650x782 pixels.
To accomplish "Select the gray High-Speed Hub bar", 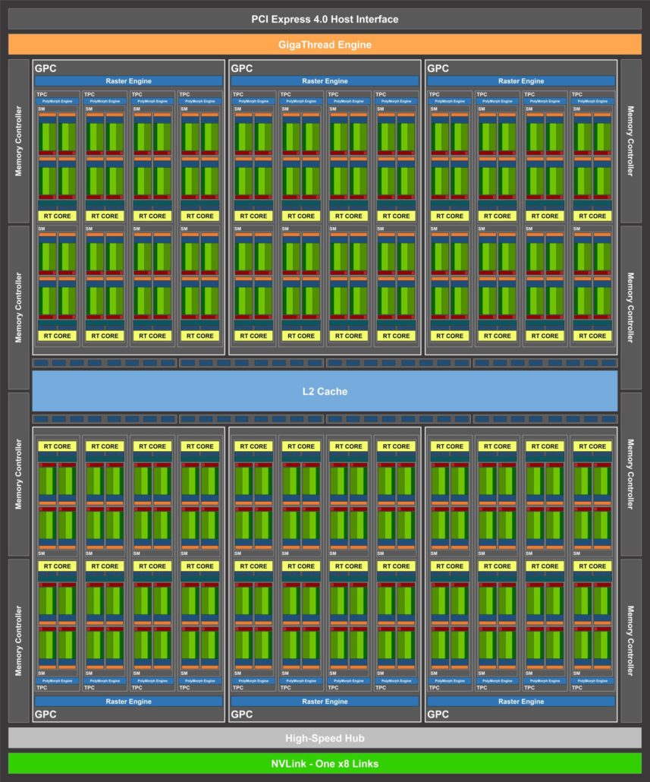I will click(325, 738).
